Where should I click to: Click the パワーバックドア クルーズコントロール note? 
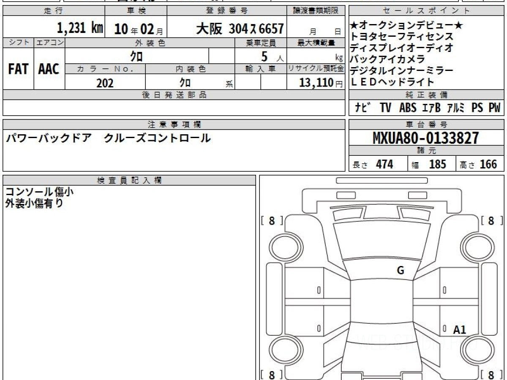pyautogui.click(x=108, y=138)
